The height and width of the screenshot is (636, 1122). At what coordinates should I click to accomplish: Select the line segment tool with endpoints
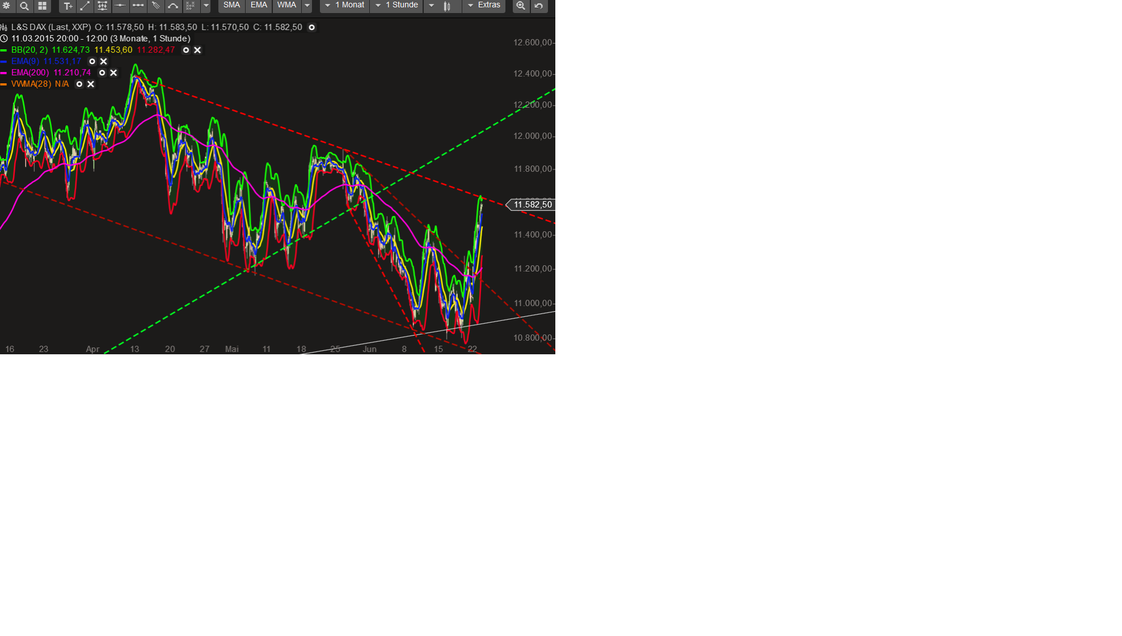(x=138, y=6)
